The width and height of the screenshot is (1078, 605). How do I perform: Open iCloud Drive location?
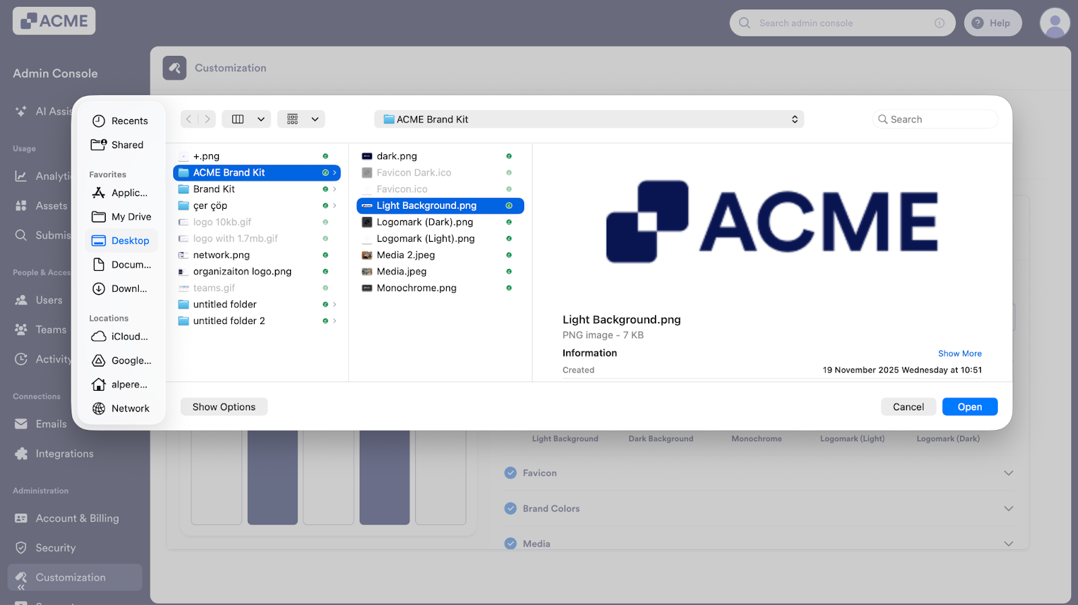(x=120, y=336)
